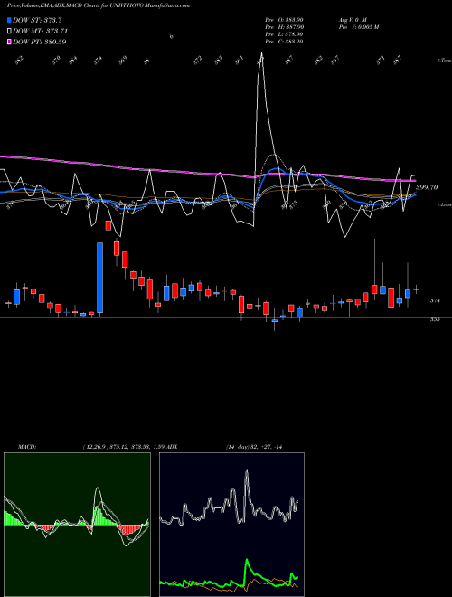
Task: Click the Pre L: 378.90 value
Action: (x=284, y=34)
